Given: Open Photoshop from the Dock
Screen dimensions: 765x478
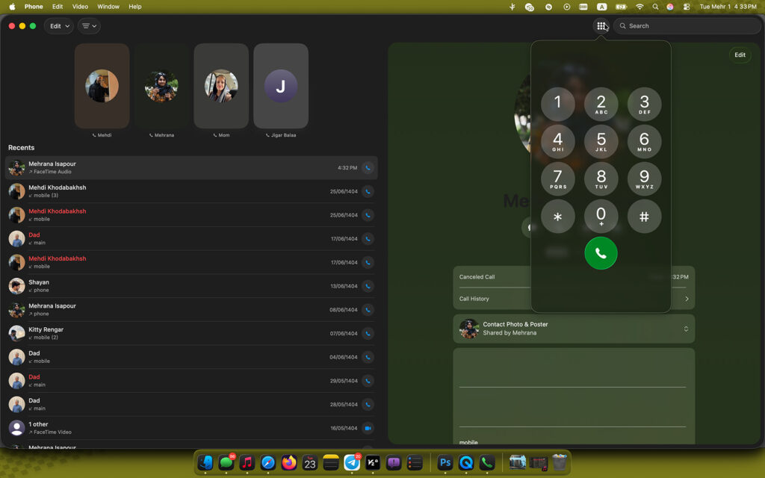Looking at the screenshot, I should tap(445, 462).
